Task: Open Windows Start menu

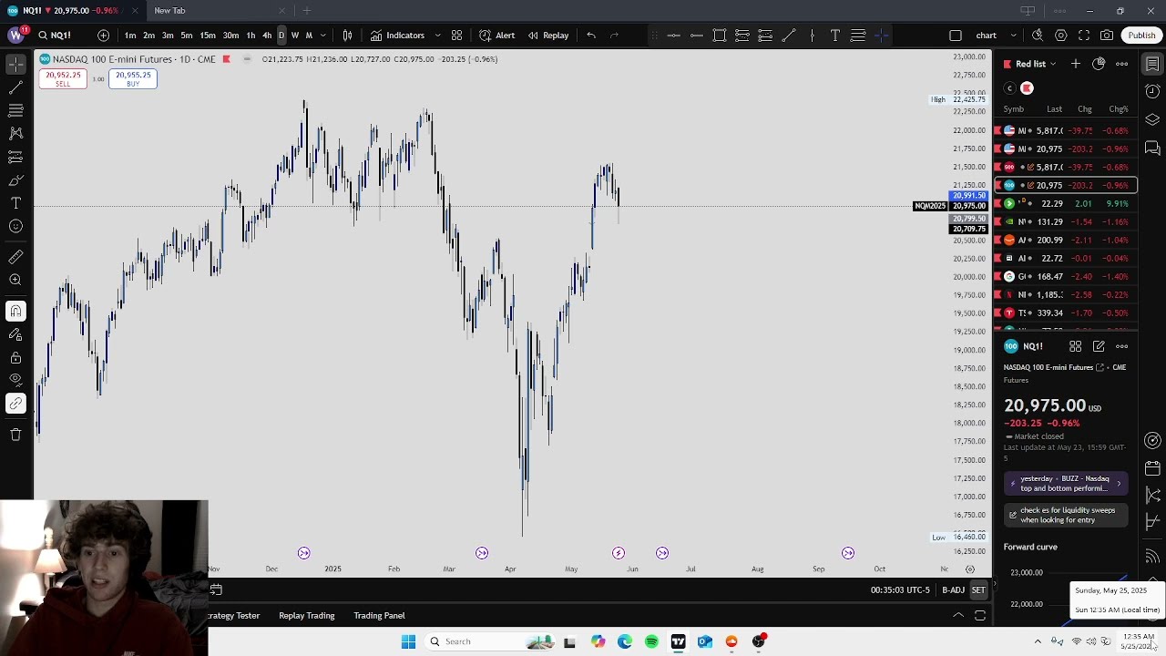Action: [x=408, y=641]
